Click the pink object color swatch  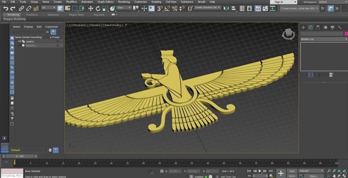tap(346, 34)
